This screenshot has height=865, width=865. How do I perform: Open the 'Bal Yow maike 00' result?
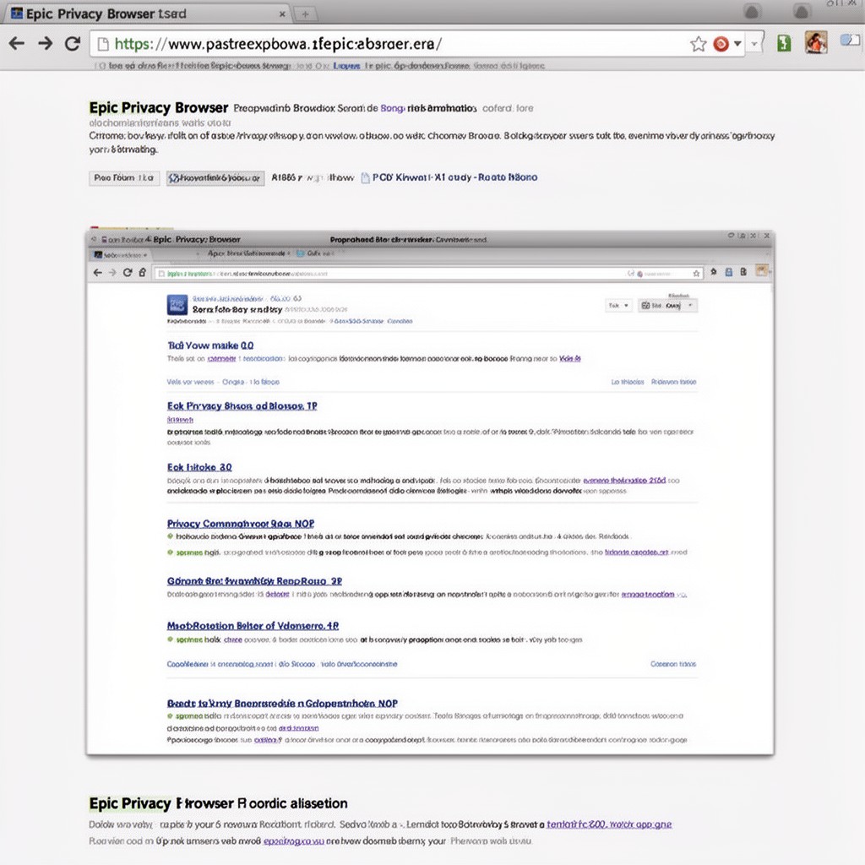point(210,345)
